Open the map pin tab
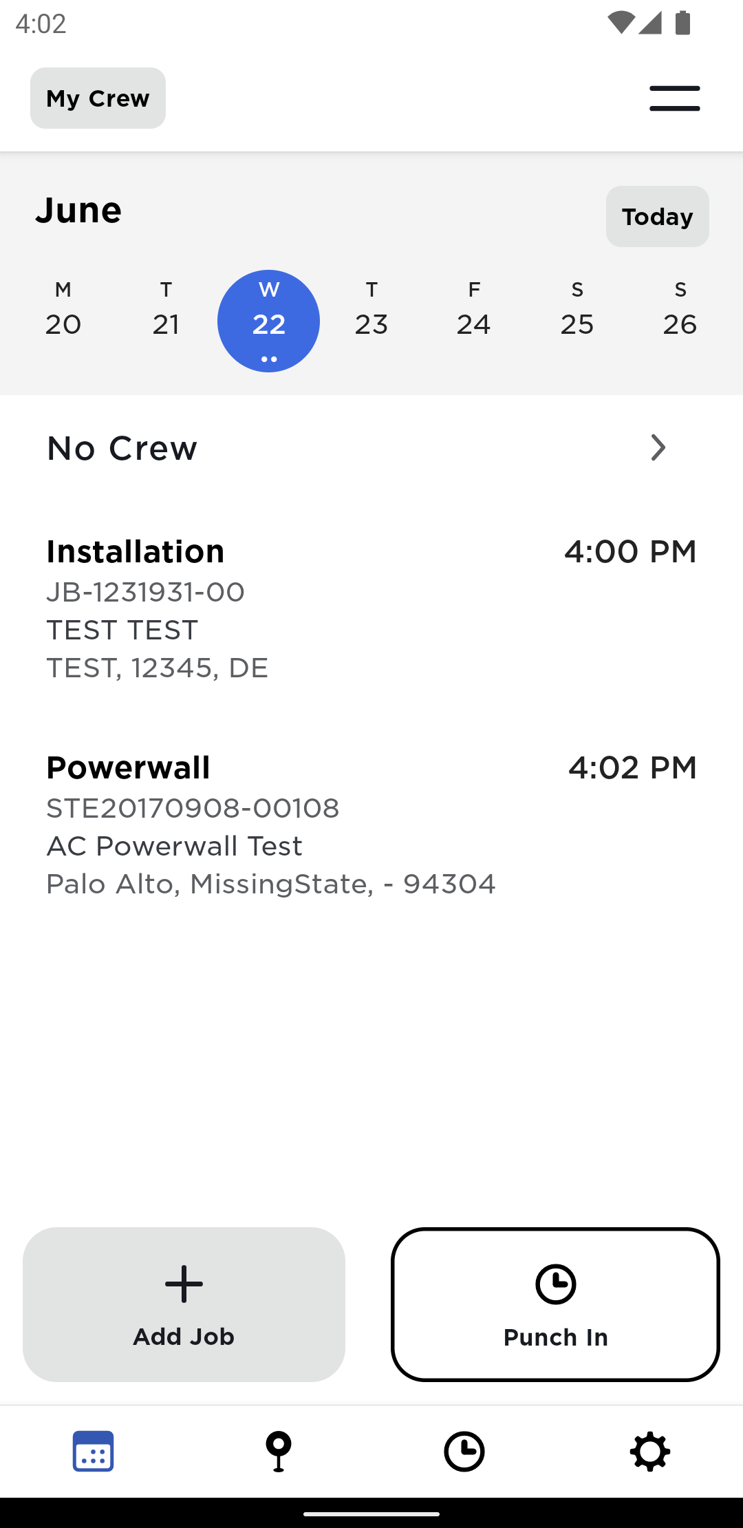 (x=279, y=1451)
